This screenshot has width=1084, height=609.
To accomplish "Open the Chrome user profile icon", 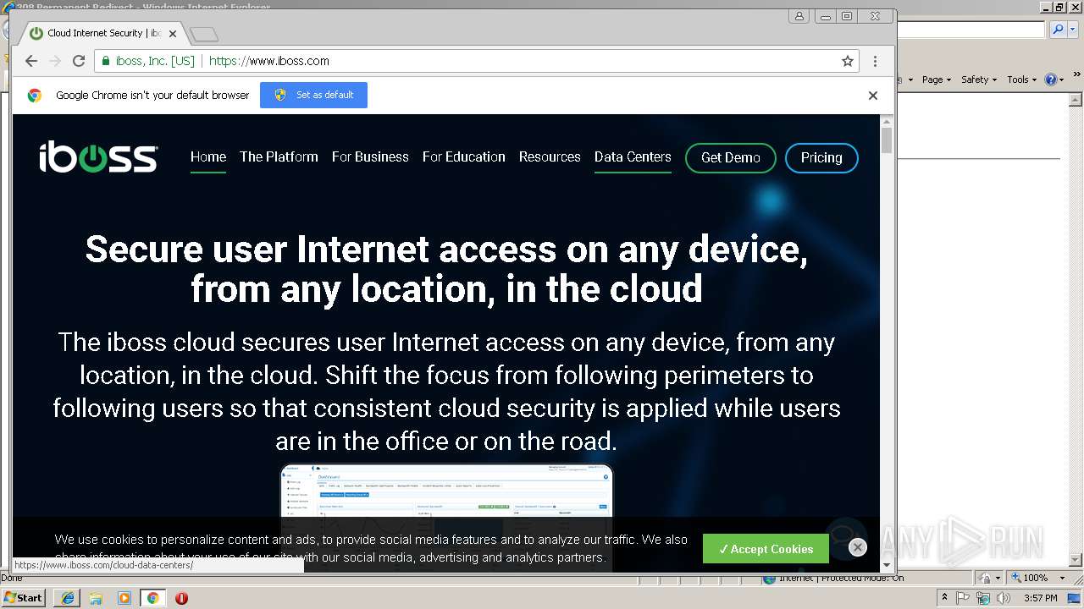I will pyautogui.click(x=799, y=16).
